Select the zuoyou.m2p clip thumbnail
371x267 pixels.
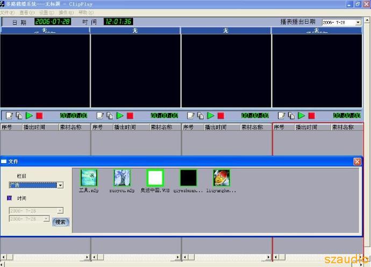click(x=122, y=178)
